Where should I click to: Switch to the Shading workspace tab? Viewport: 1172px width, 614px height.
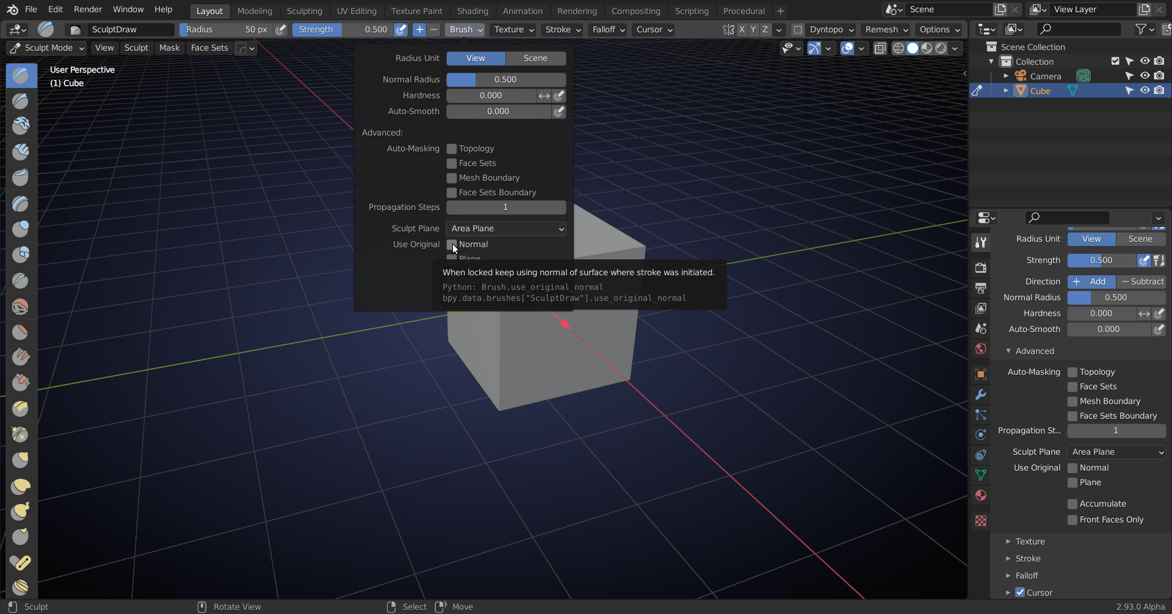pos(472,10)
